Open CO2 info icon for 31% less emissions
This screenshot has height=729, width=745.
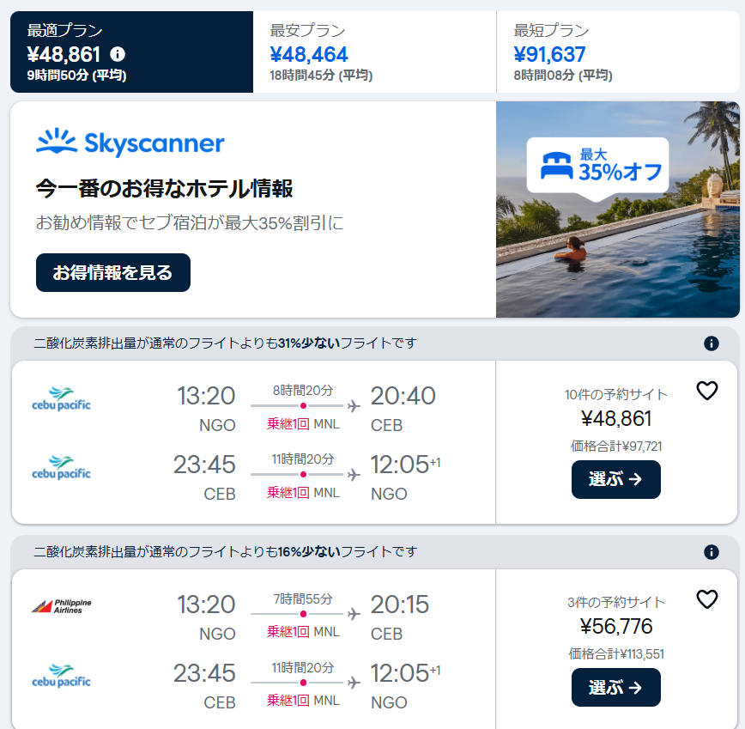click(x=711, y=343)
